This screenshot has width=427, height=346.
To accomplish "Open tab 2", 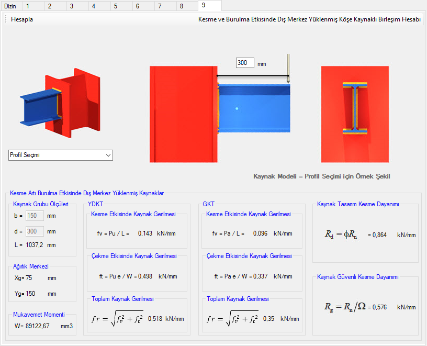I will click(x=55, y=6).
